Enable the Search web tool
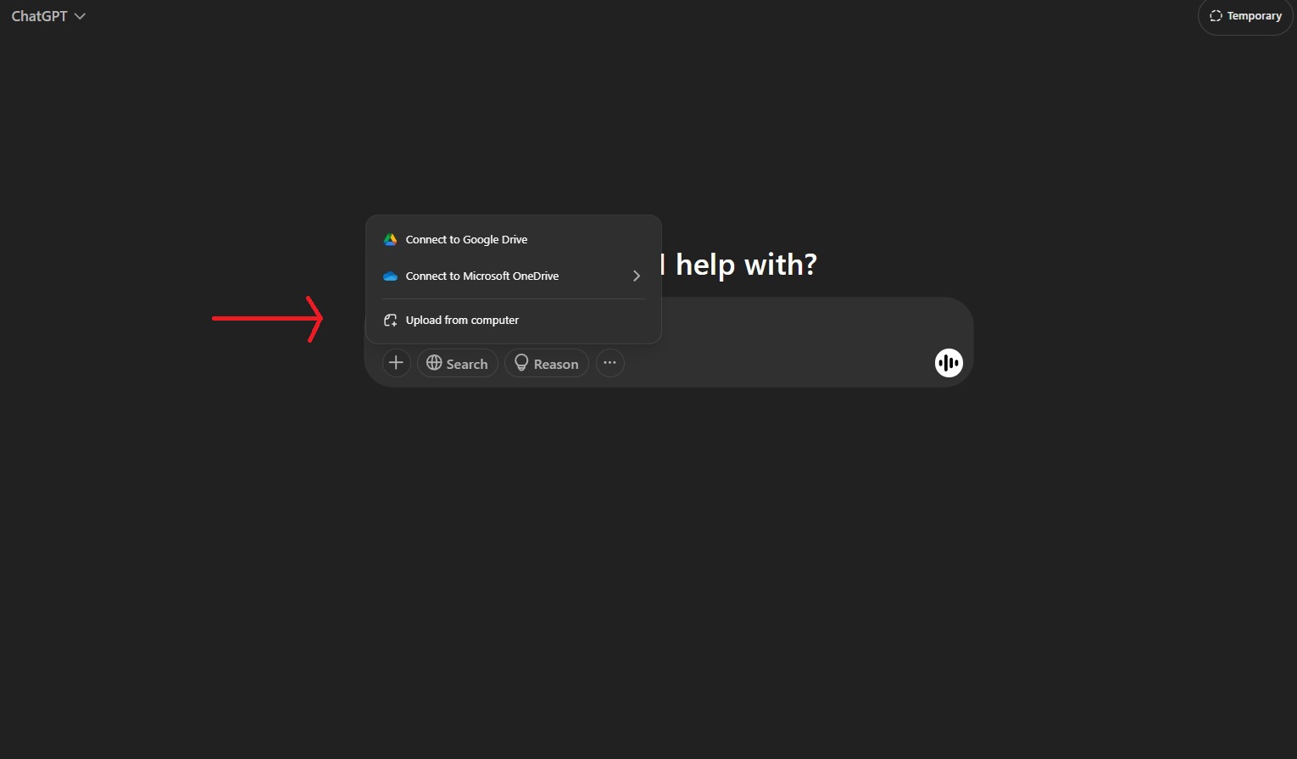 point(457,363)
